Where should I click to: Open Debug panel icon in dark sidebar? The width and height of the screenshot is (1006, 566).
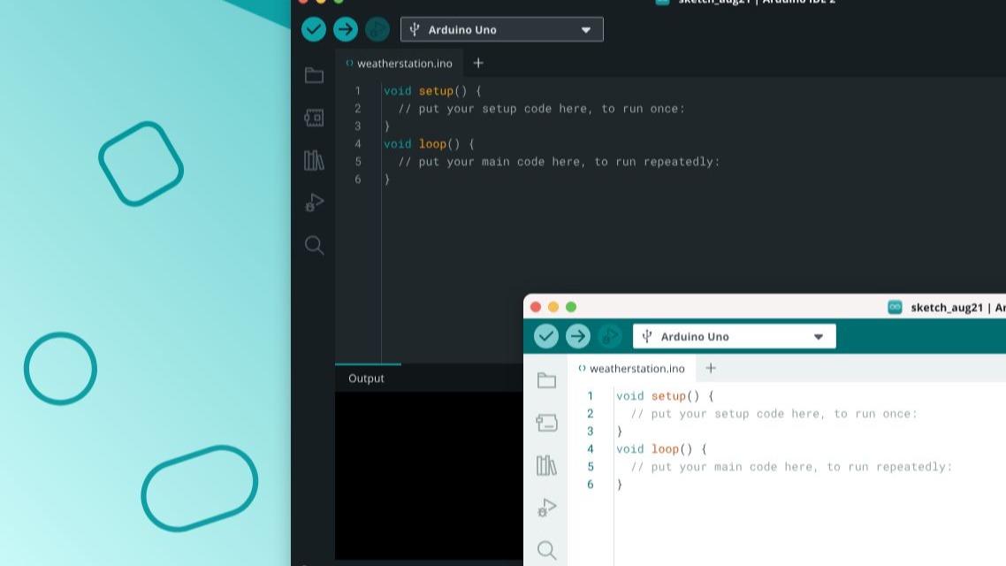click(x=314, y=203)
